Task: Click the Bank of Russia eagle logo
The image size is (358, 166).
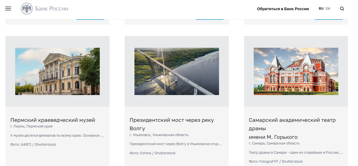Action: pos(27,9)
